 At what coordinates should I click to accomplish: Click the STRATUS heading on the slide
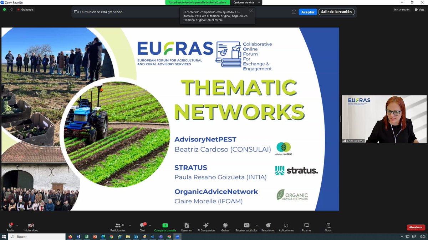tap(191, 167)
